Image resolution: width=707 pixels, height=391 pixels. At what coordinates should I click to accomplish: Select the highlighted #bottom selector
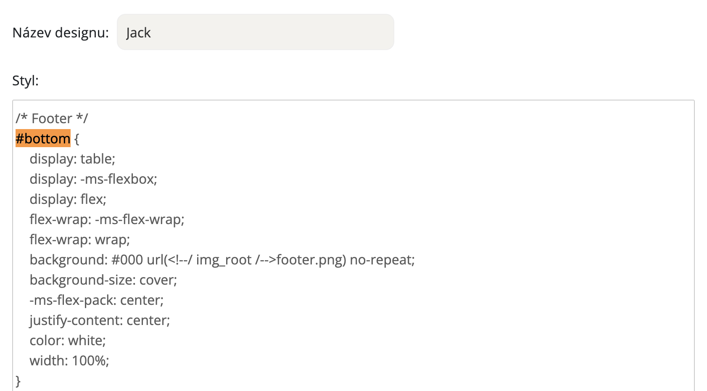point(42,138)
